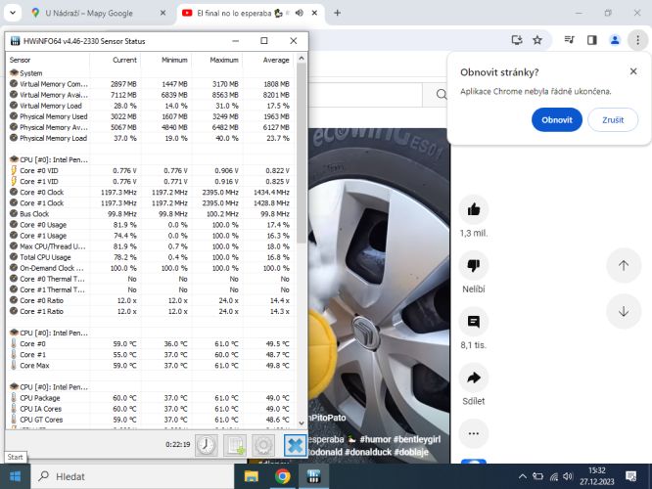Click the YouTube search input field

tap(366, 94)
